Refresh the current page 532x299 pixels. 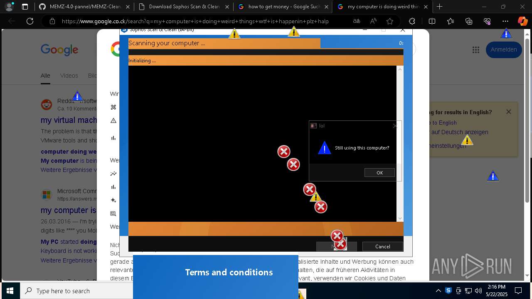tap(30, 21)
